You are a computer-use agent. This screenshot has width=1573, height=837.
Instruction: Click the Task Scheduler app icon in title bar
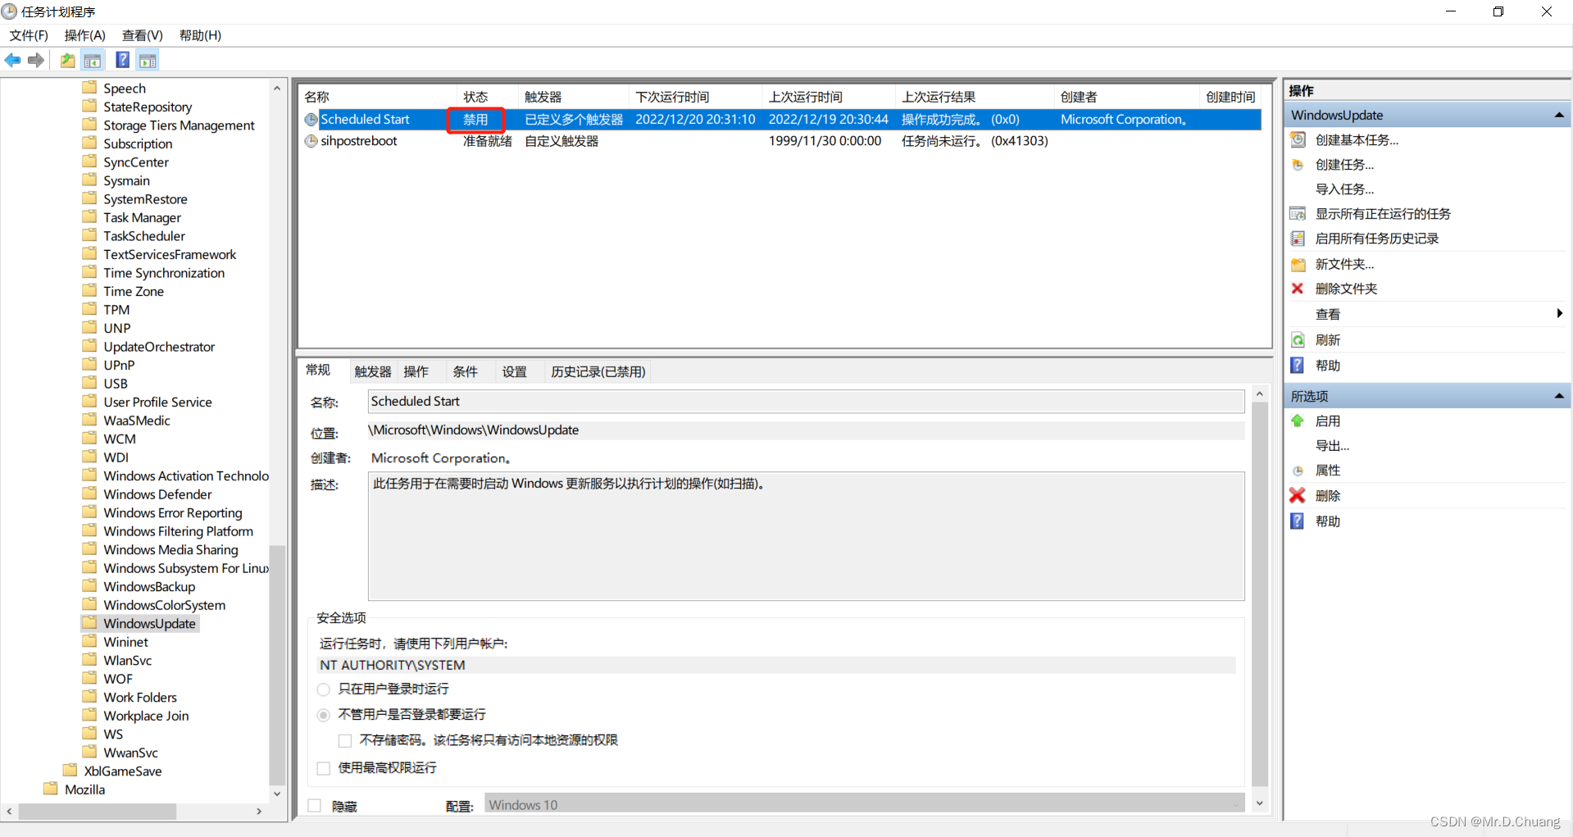(9, 11)
